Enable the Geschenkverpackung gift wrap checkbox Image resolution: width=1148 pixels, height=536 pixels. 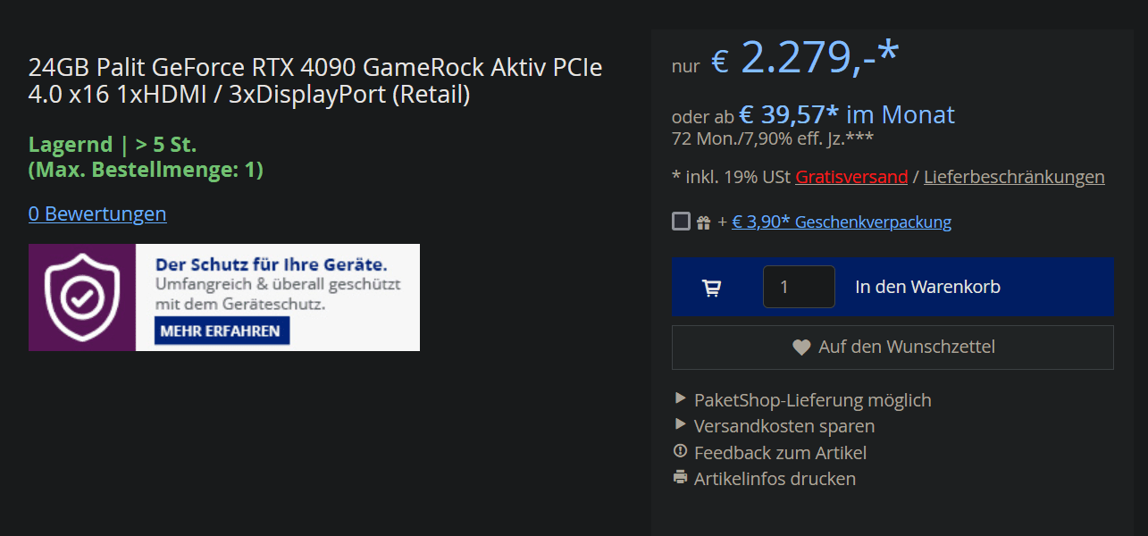[x=681, y=222]
